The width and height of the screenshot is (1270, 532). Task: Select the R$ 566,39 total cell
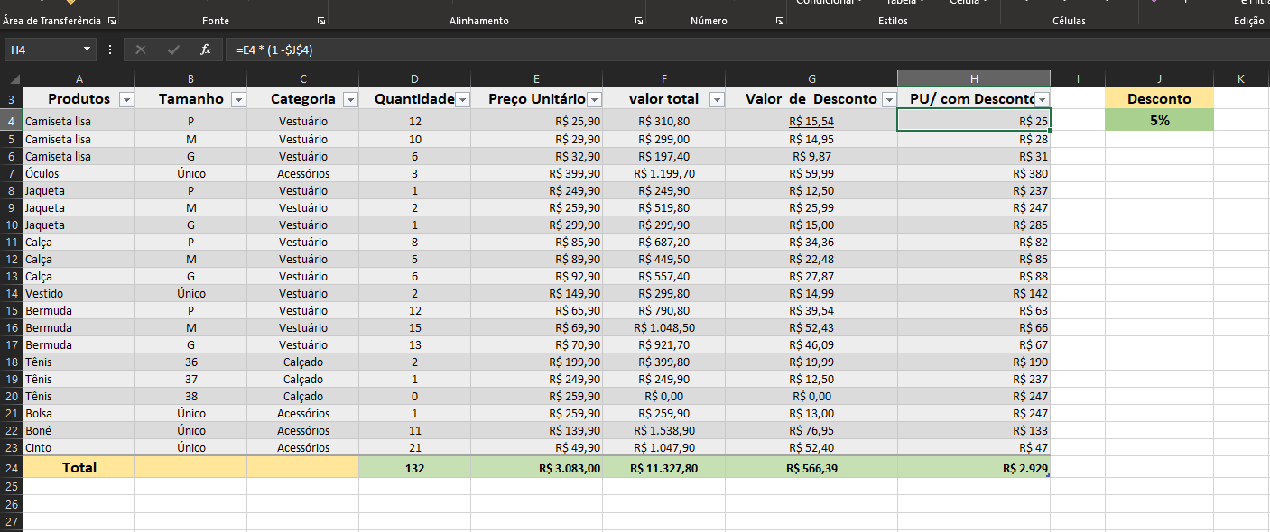click(811, 468)
